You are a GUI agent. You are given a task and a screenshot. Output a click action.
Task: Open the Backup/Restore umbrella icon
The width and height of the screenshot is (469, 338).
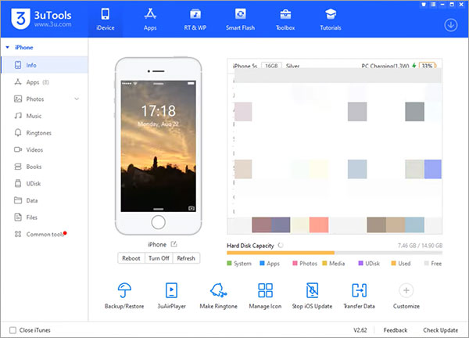124,291
